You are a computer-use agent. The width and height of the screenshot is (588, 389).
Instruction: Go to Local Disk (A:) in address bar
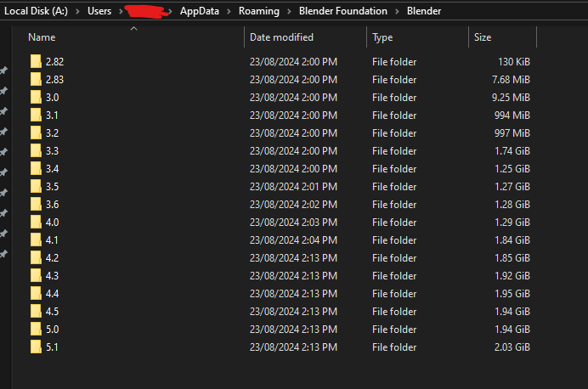pyautogui.click(x=36, y=11)
